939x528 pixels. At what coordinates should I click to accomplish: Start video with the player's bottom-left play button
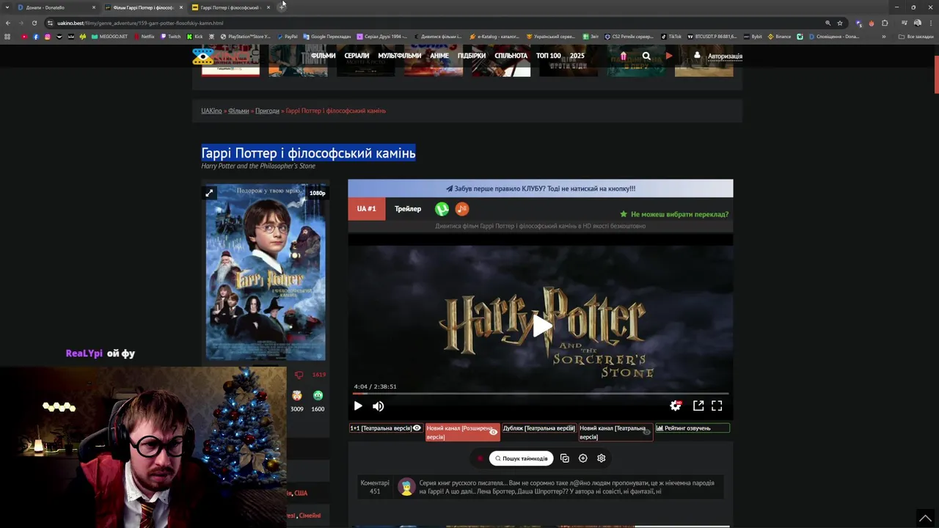pyautogui.click(x=358, y=406)
